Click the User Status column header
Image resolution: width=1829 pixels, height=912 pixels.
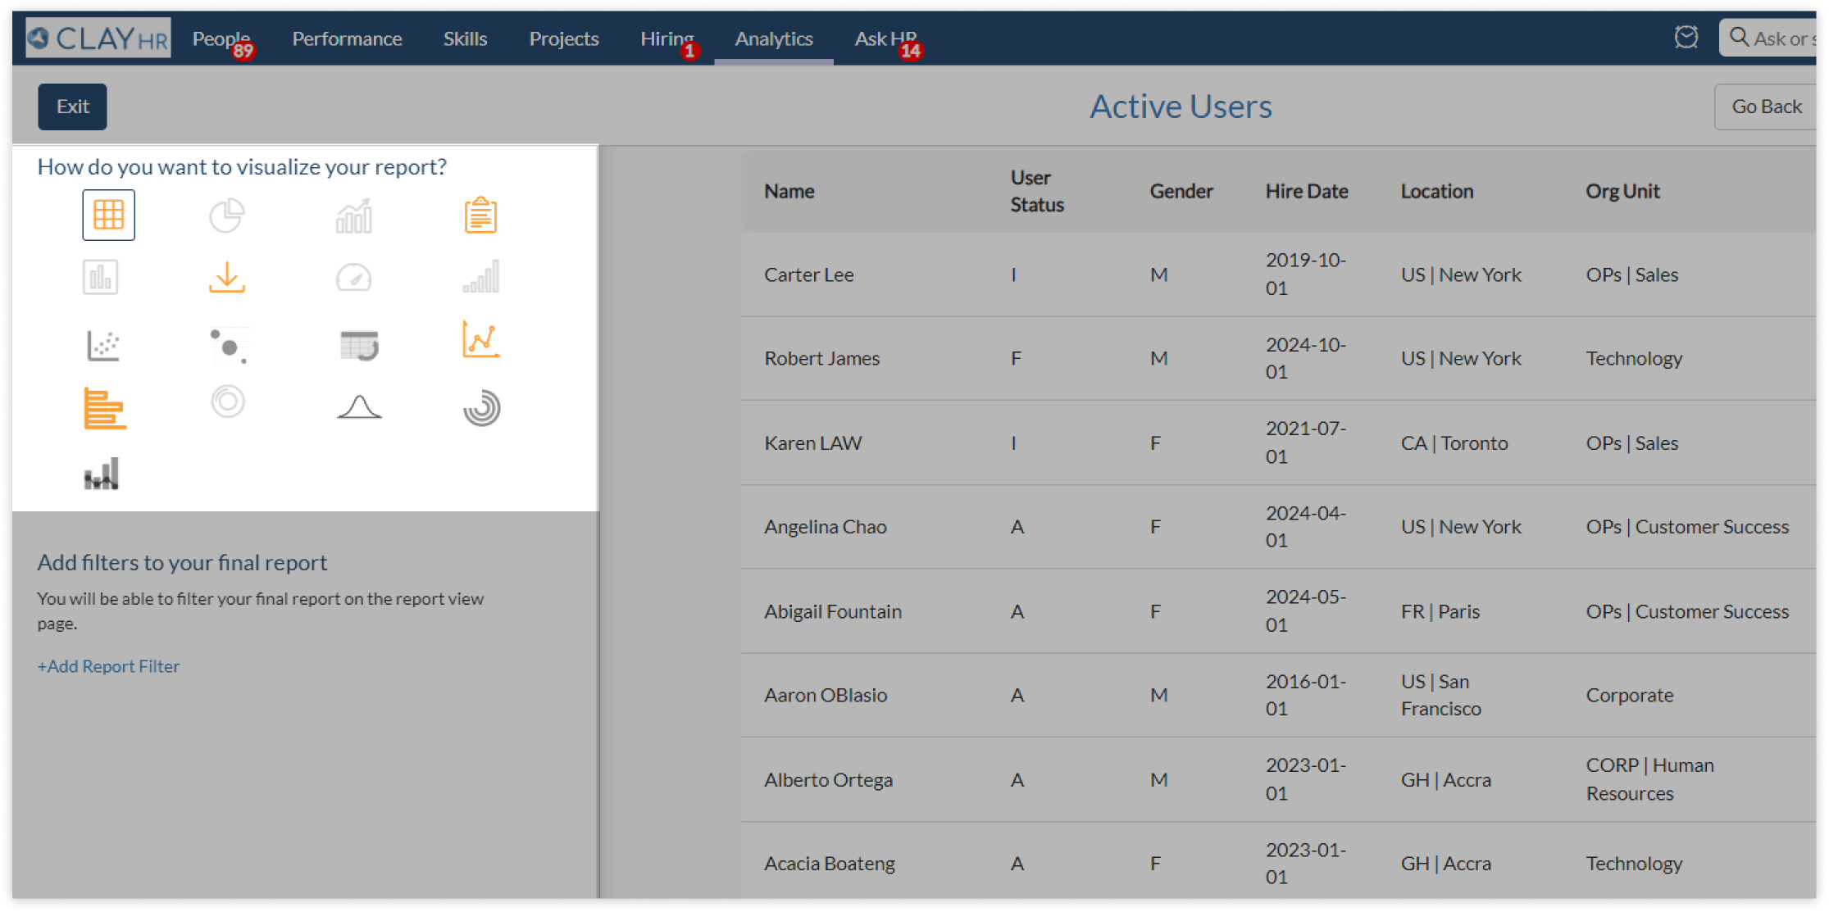[1037, 191]
